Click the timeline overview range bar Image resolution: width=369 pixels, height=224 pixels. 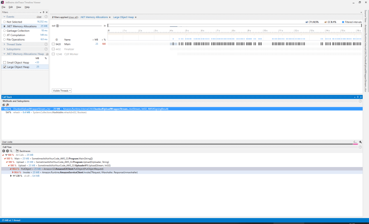point(235,26)
